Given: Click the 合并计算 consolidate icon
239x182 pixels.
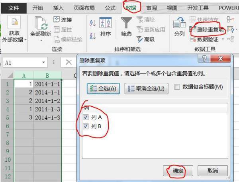Looking at the screenshot, I should coord(231,20).
